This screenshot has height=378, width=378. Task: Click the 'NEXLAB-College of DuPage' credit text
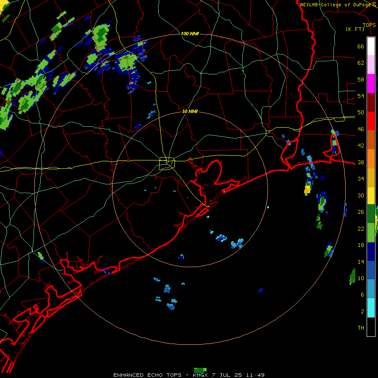(335, 5)
